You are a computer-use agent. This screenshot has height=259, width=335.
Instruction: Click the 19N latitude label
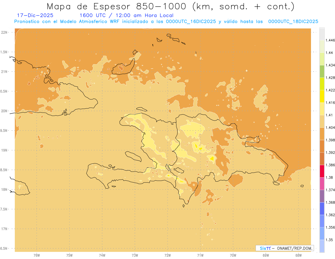(4, 150)
